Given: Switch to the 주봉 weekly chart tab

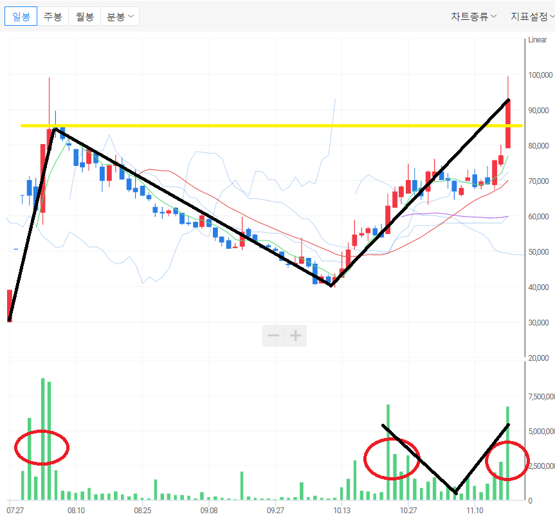Looking at the screenshot, I should [53, 16].
